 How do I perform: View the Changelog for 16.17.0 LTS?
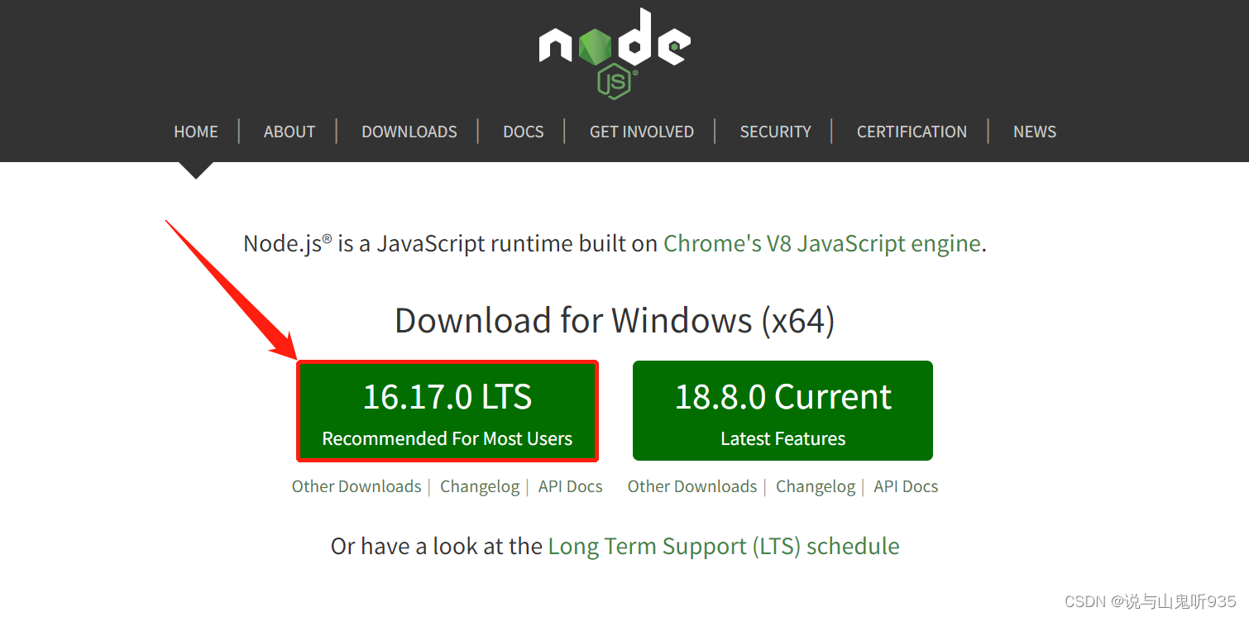(x=480, y=486)
